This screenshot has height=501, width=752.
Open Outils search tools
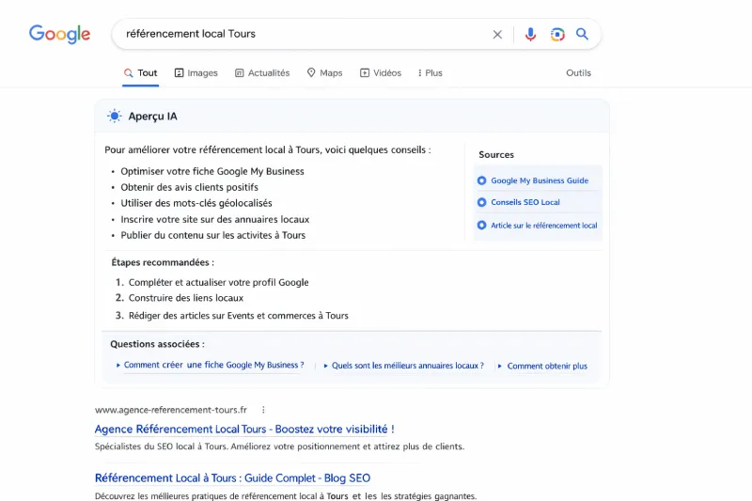578,73
